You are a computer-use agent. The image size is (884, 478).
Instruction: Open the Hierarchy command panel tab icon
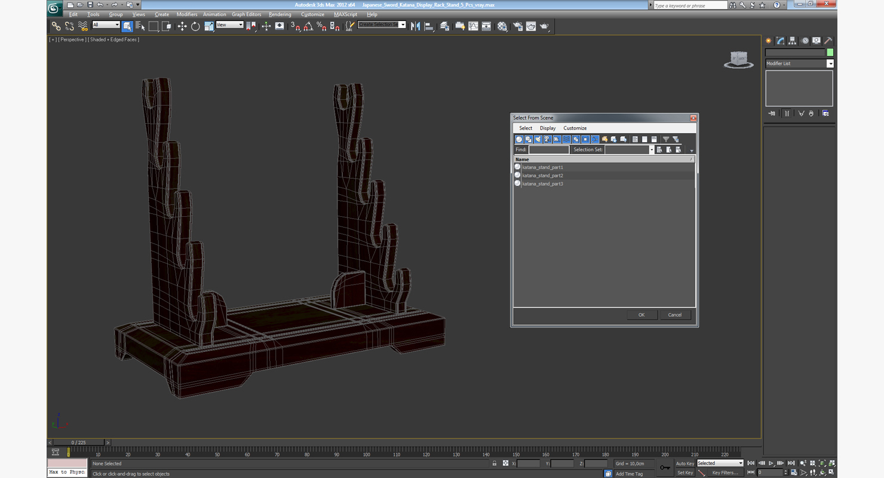coord(793,41)
